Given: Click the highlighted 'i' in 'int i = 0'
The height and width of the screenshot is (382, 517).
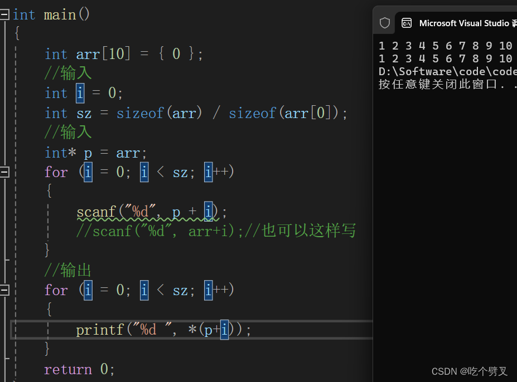Looking at the screenshot, I should (80, 93).
